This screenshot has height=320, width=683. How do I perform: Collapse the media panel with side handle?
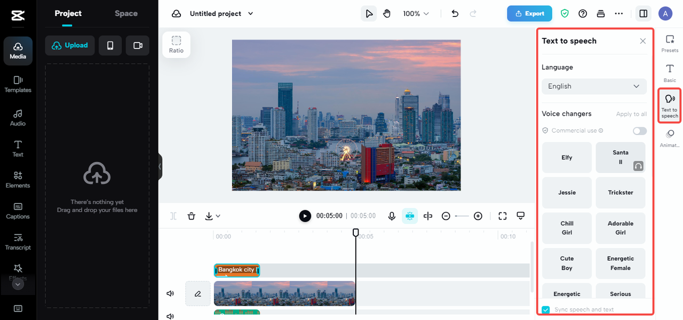[x=160, y=167]
